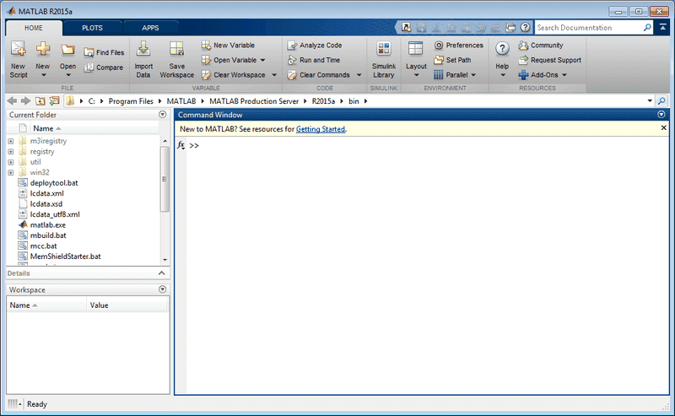Click MATLAB Production Server in path

coord(254,101)
